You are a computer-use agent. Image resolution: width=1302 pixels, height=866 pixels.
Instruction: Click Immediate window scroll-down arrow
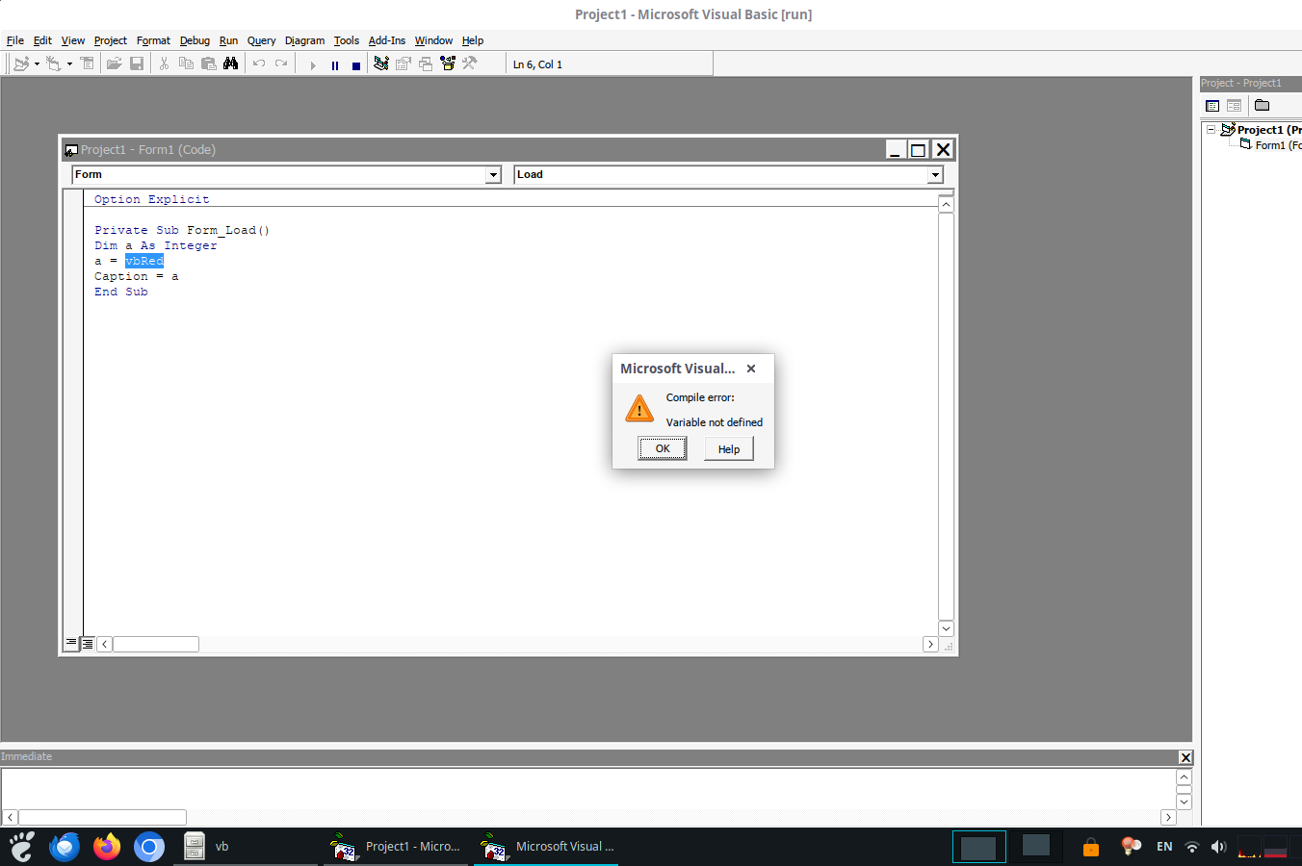[1185, 802]
